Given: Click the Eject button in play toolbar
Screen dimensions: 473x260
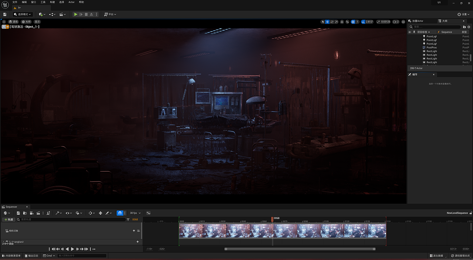Looking at the screenshot, I should tap(91, 14).
